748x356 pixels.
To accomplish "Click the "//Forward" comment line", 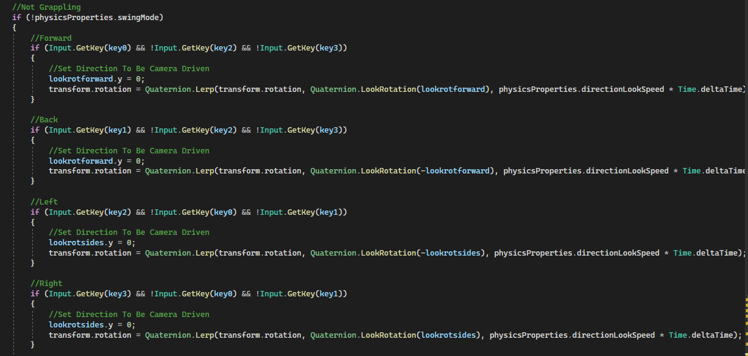I will point(51,38).
